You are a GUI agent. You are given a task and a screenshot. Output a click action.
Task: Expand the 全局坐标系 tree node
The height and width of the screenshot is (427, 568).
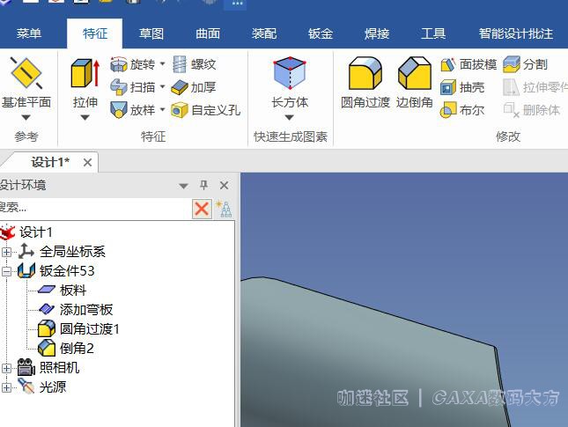pyautogui.click(x=6, y=252)
